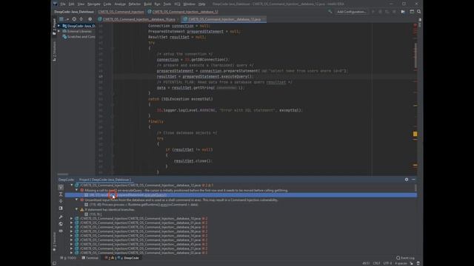The height and width of the screenshot is (266, 474).
Task: Collapse 'If statement has identical branches' warning
Action: click(76, 209)
